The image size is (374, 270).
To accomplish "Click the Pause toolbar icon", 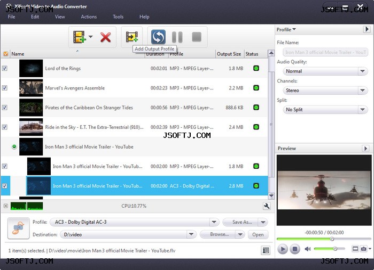I will pyautogui.click(x=177, y=37).
